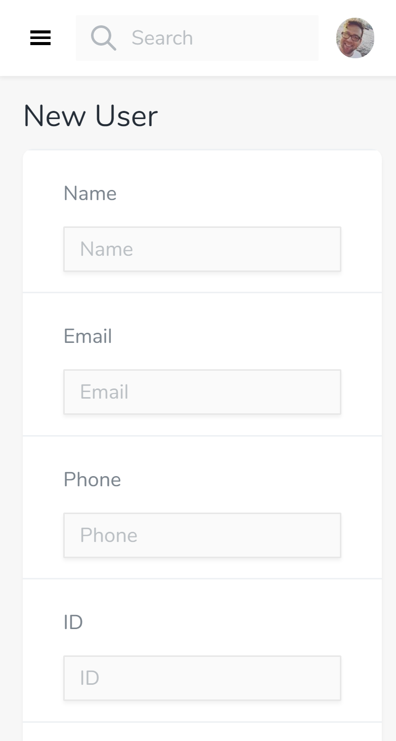Click the ID input field
This screenshot has width=396, height=741.
pos(202,678)
